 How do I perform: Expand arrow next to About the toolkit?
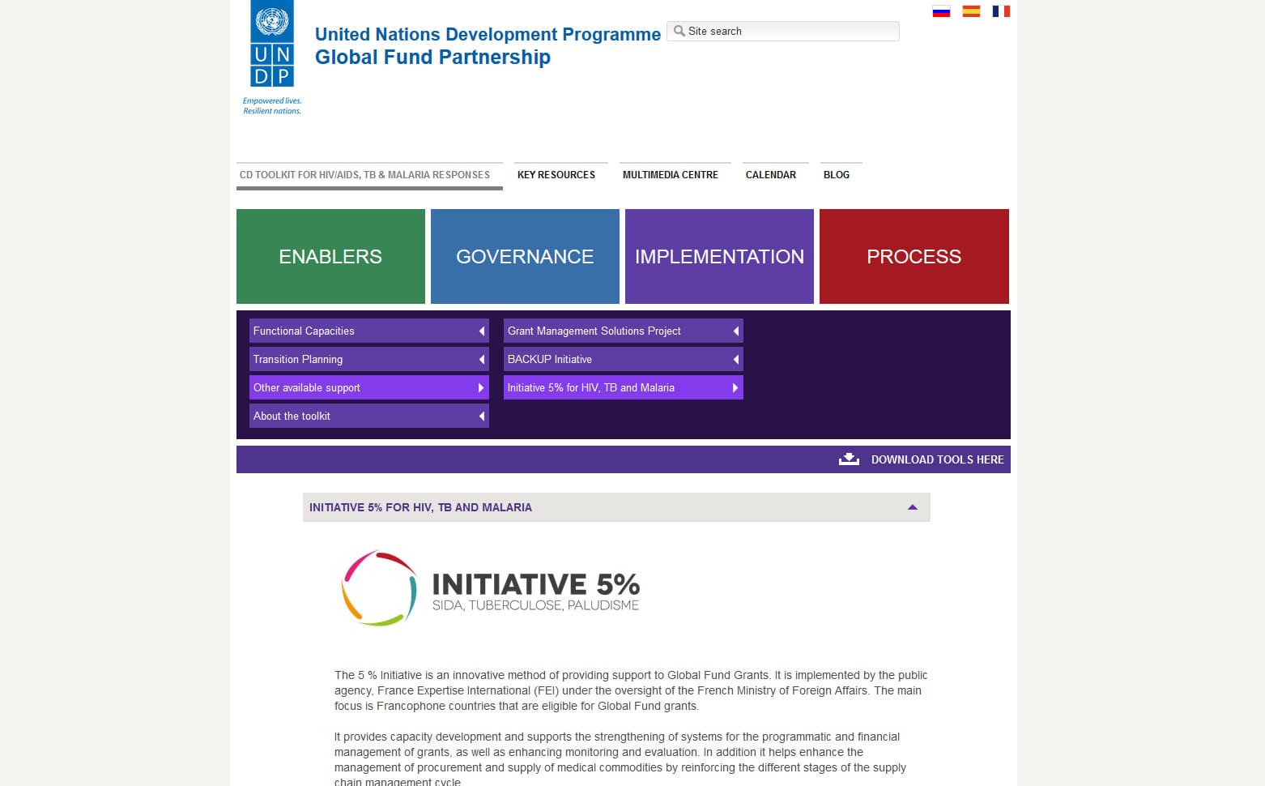(x=482, y=416)
